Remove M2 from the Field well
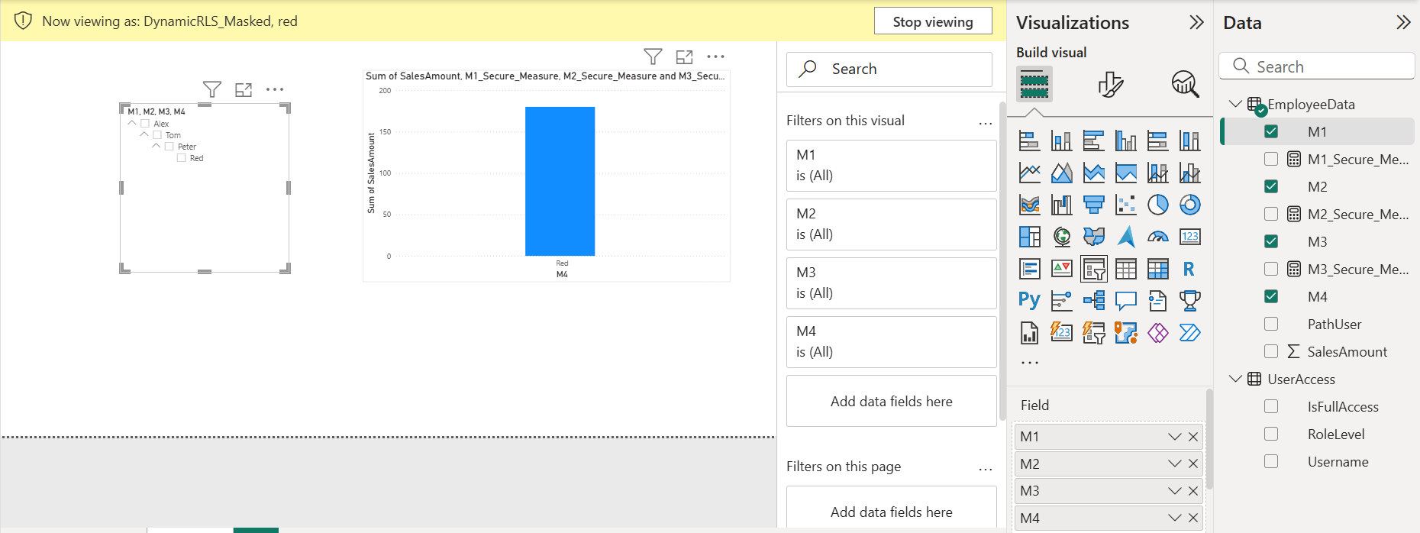The height and width of the screenshot is (533, 1420). click(x=1193, y=464)
